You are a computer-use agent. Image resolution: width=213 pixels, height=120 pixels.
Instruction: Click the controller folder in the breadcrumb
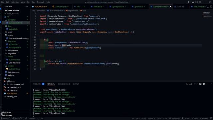[41, 11]
